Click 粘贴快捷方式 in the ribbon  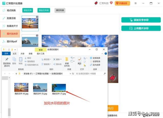point(32,65)
